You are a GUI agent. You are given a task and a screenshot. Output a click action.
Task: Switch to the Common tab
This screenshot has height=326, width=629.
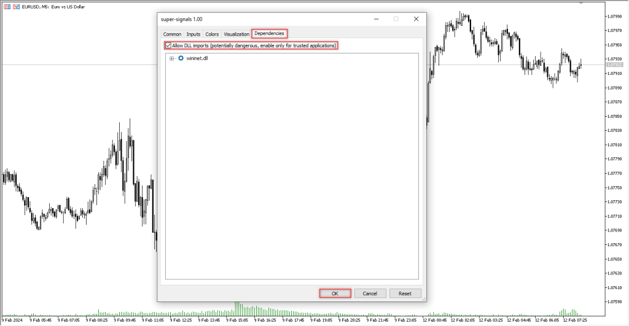(x=172, y=34)
